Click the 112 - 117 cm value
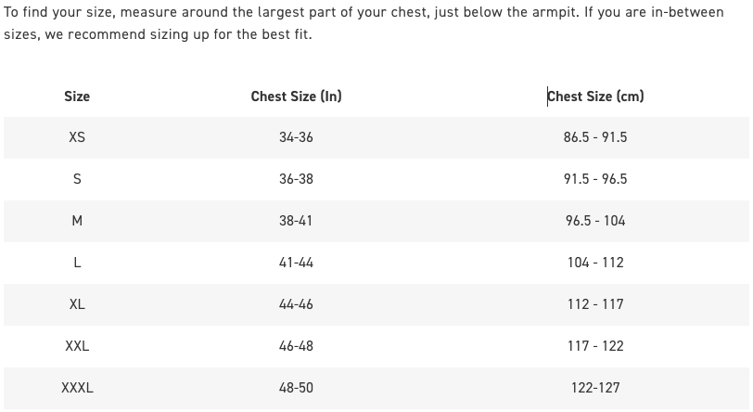The width and height of the screenshot is (753, 412). point(595,304)
